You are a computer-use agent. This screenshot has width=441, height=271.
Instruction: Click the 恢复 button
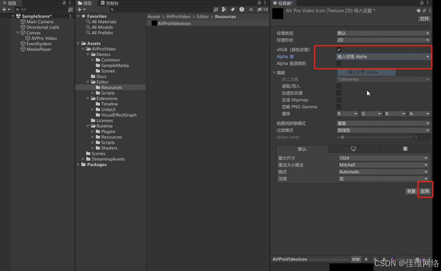pos(411,191)
